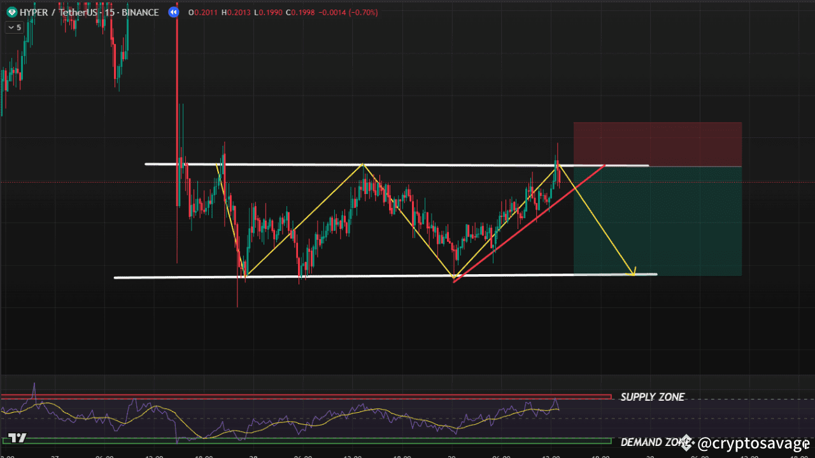Open the HYPER / TetherUS symbol title
Screen dimensions: 815x458
point(89,12)
